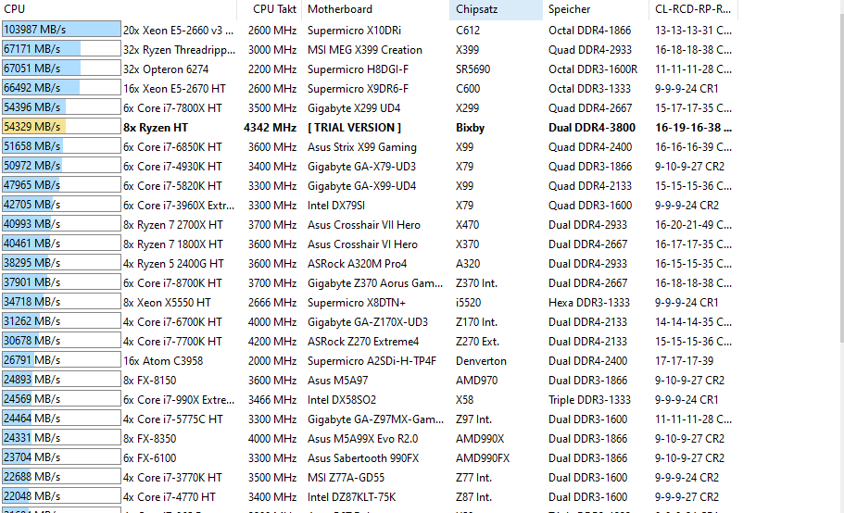844x513 pixels.
Task: Sort by the CPU Takt column header
Action: point(270,9)
